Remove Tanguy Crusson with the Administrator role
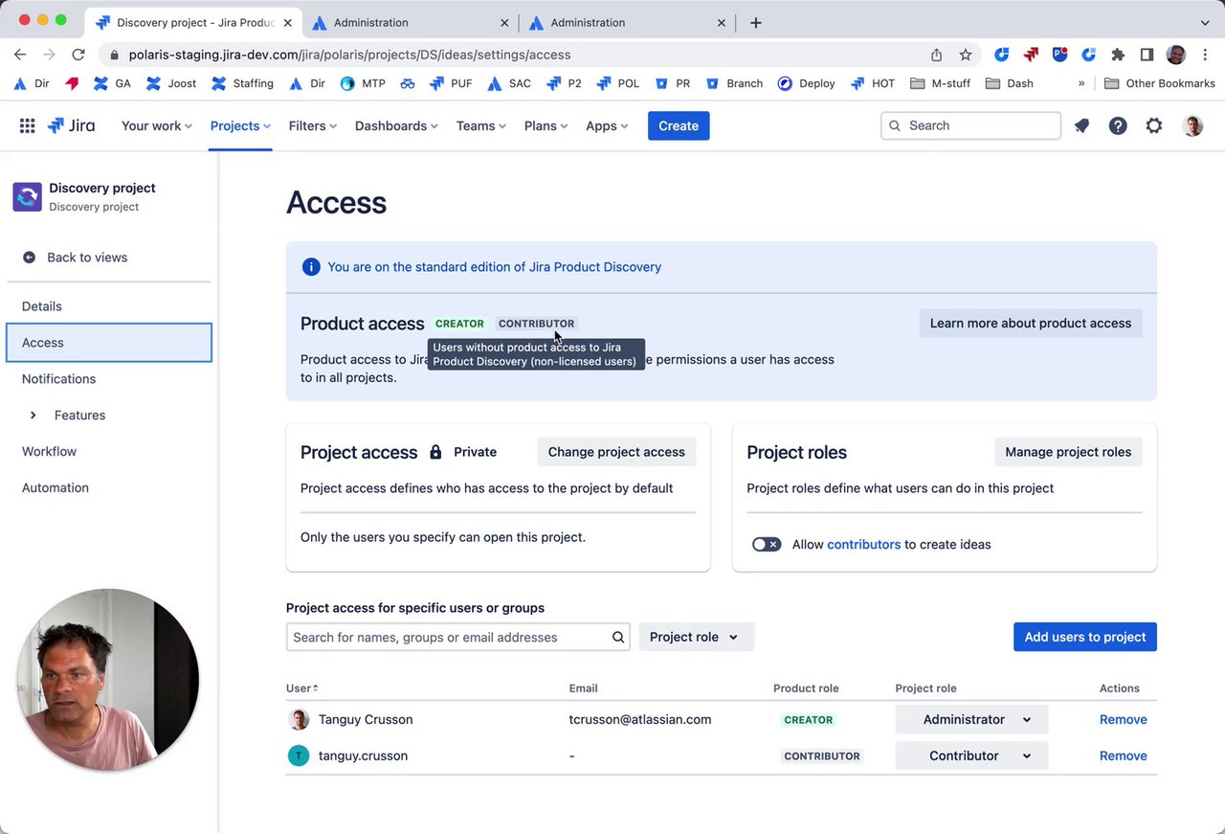The width and height of the screenshot is (1225, 834). coord(1124,720)
